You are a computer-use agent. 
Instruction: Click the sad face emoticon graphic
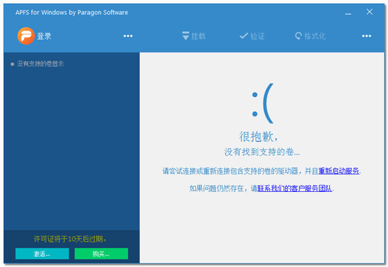point(263,103)
